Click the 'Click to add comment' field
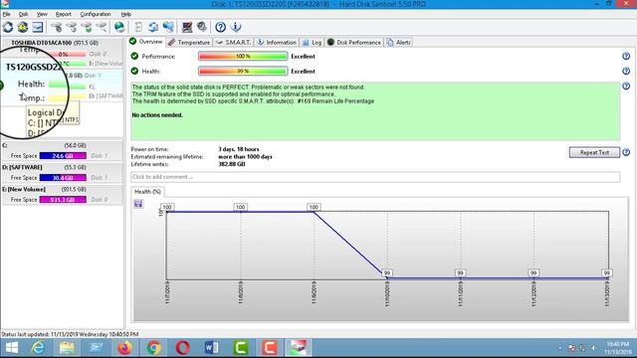The image size is (637, 358). tap(375, 177)
